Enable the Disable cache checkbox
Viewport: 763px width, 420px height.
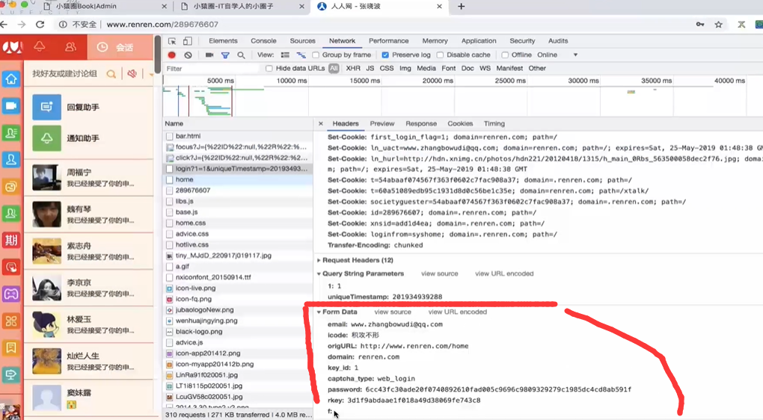coord(441,55)
